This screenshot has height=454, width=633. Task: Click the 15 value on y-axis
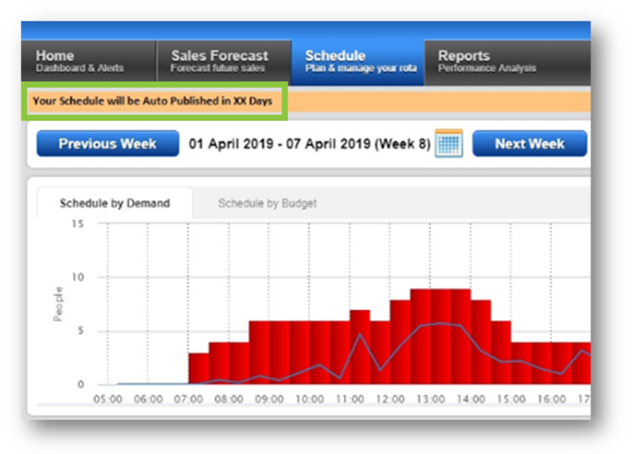point(78,223)
